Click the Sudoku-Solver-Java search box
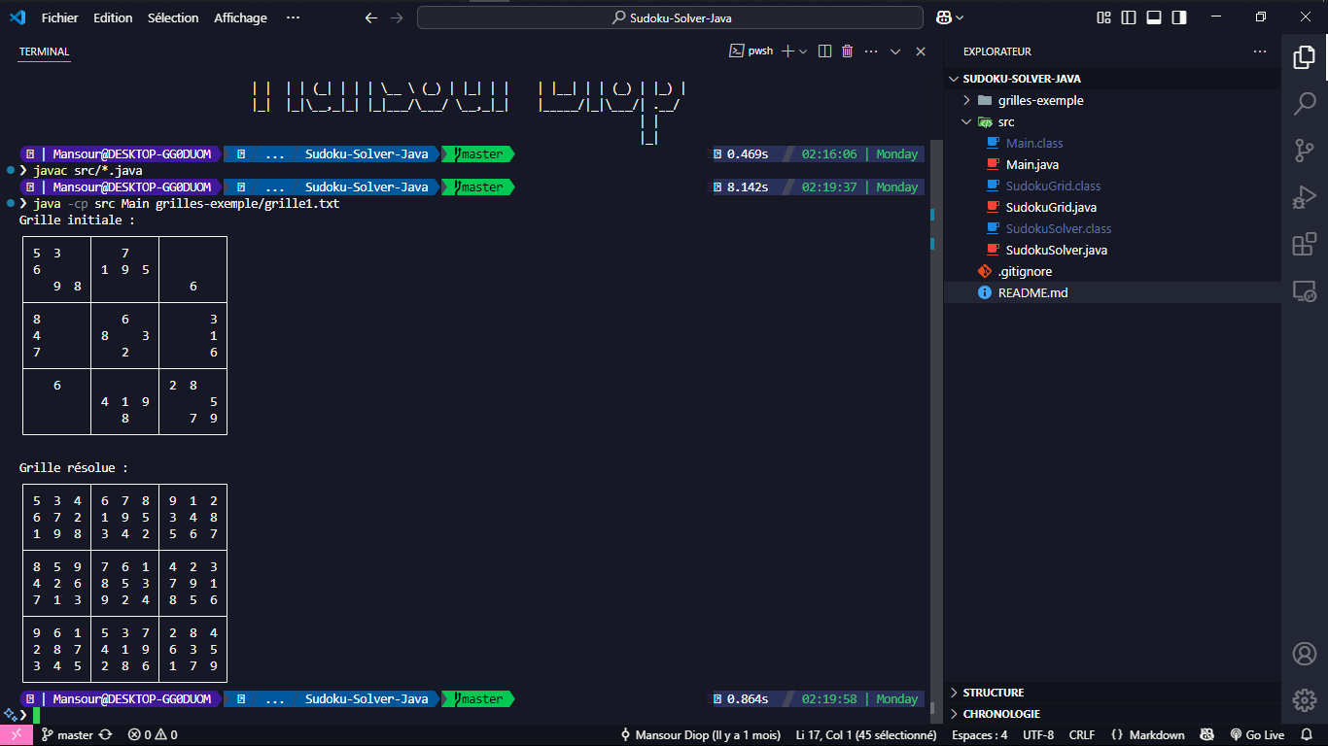Viewport: 1328px width, 746px height. [x=670, y=17]
